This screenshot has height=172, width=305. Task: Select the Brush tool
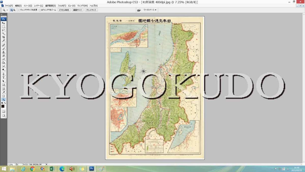click(4, 49)
